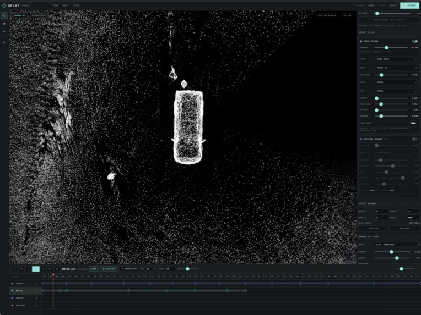The width and height of the screenshot is (421, 315).
Task: Add keyframe plus icon on Shader track
Action: click(x=37, y=298)
